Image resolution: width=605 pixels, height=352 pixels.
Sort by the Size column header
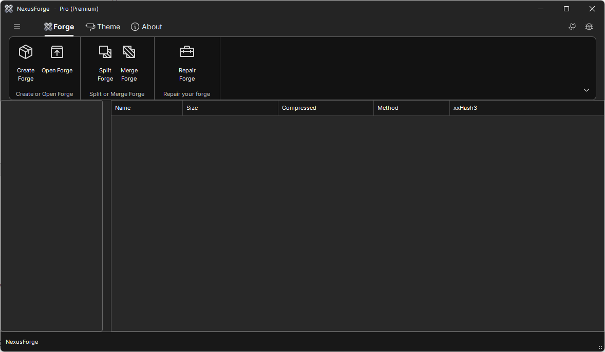tap(231, 108)
